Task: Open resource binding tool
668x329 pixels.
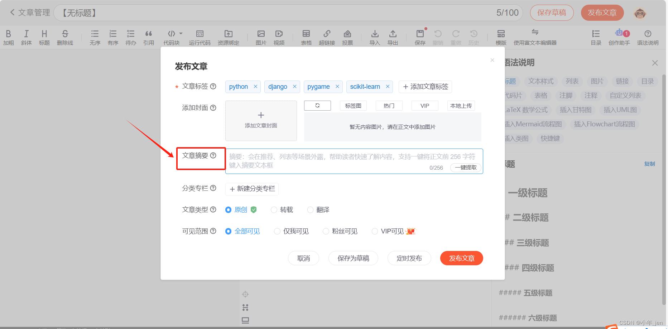Action: (x=229, y=37)
